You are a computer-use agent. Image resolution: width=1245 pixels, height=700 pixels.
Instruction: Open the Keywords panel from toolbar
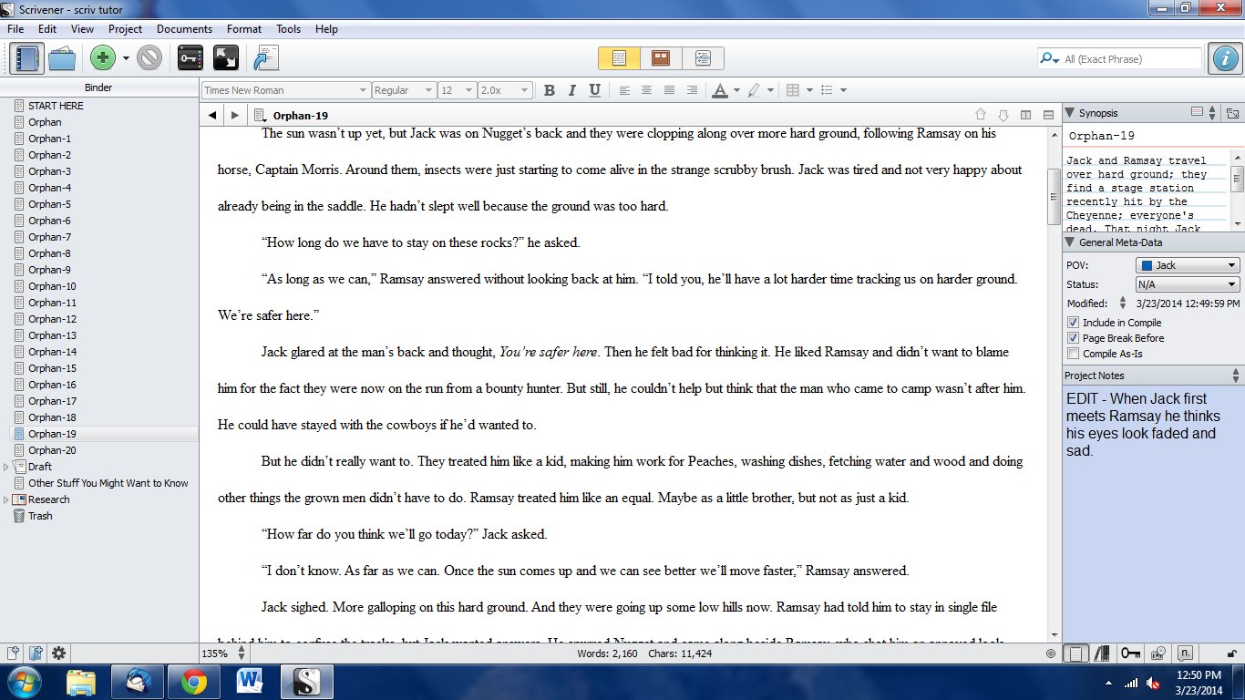[190, 58]
